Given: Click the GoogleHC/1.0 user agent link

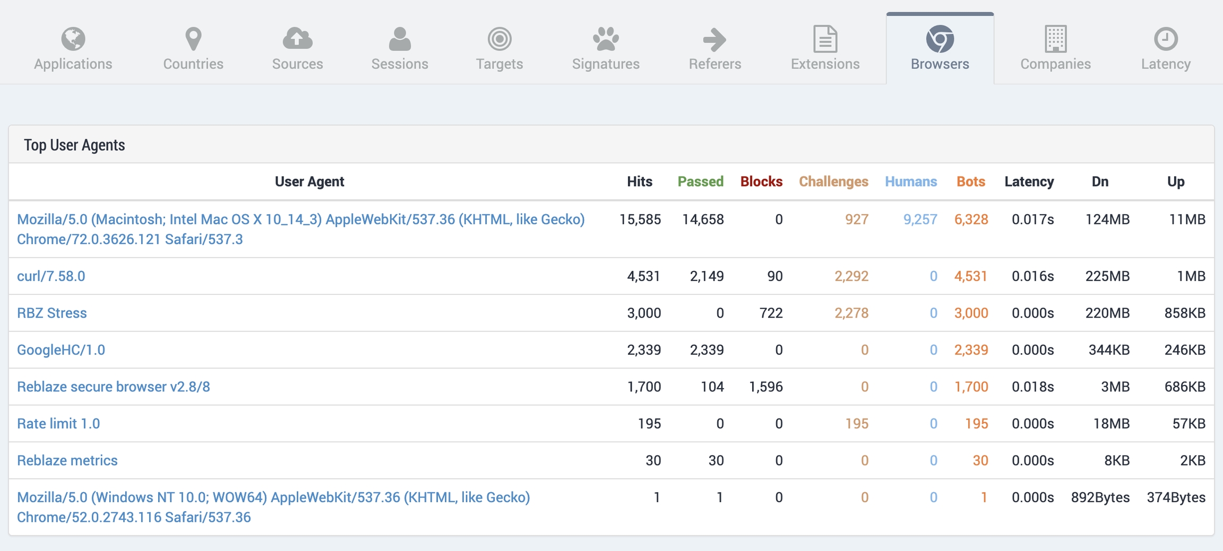Looking at the screenshot, I should pos(61,350).
